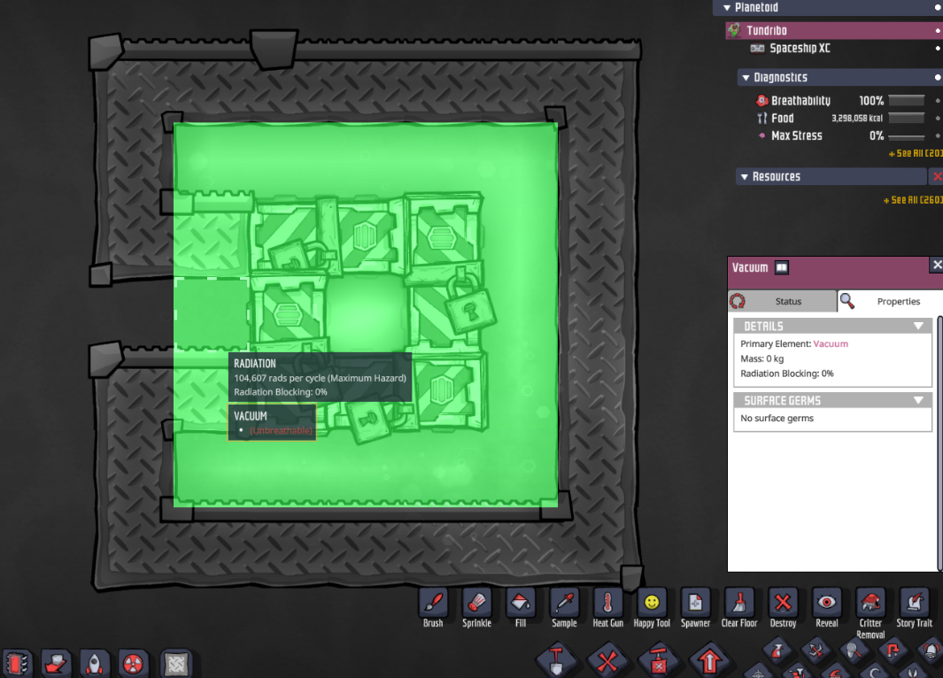Click the Food supply bar
Screen dimensions: 943x678
pyautogui.click(x=907, y=118)
